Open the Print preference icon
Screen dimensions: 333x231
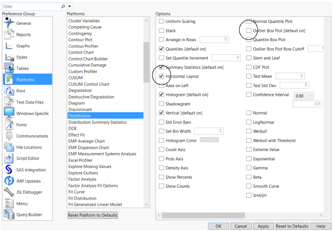9,91
